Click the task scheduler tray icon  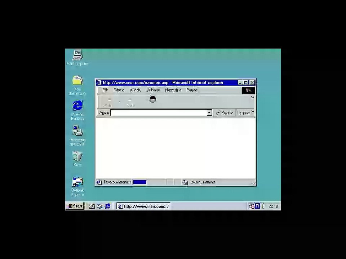[251, 206]
